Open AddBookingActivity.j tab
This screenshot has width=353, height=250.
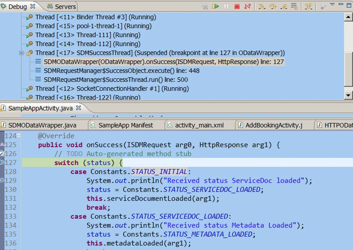click(x=274, y=125)
